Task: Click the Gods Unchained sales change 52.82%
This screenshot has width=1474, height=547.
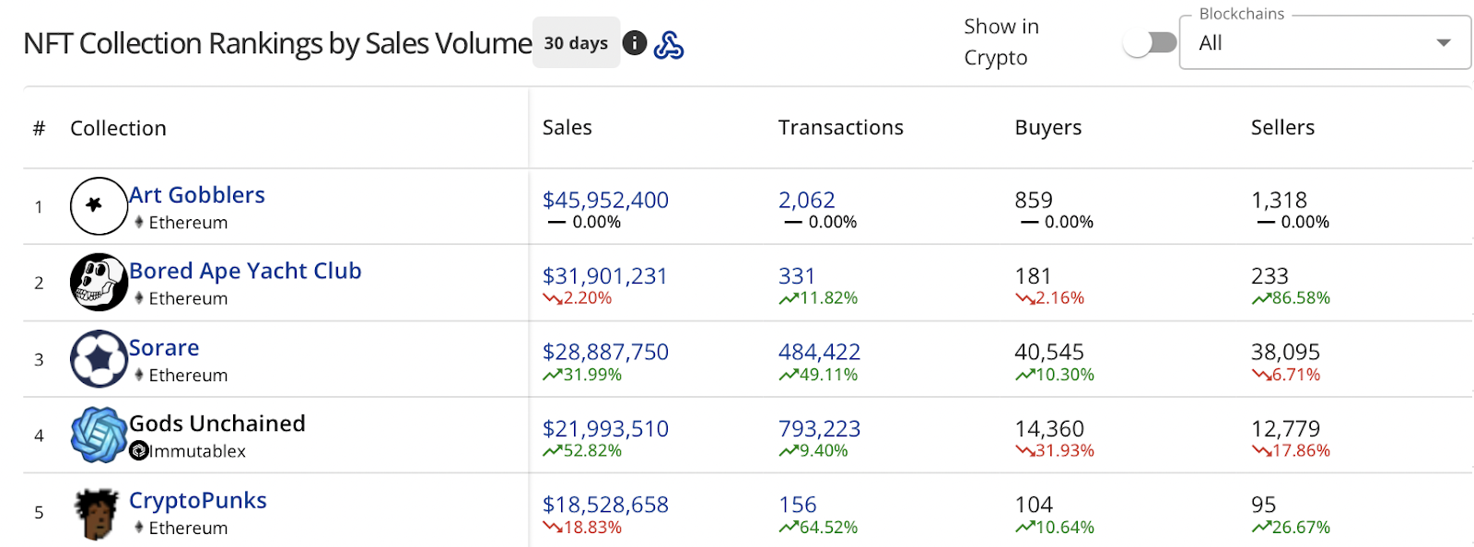Action: 582,451
